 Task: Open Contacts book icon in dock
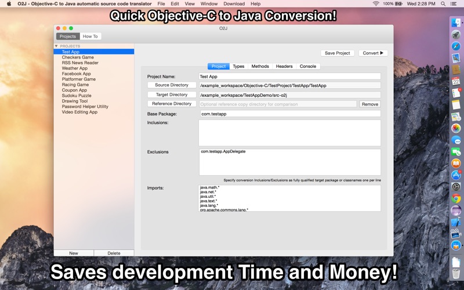tap(456, 70)
